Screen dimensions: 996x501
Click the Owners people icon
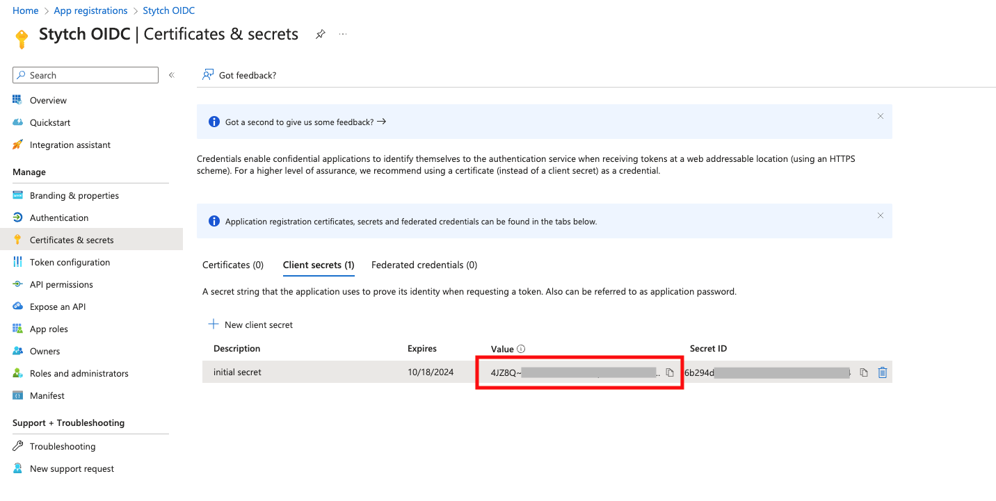[x=17, y=351]
